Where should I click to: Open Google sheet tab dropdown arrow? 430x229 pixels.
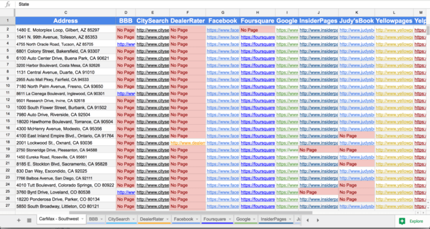click(254, 219)
